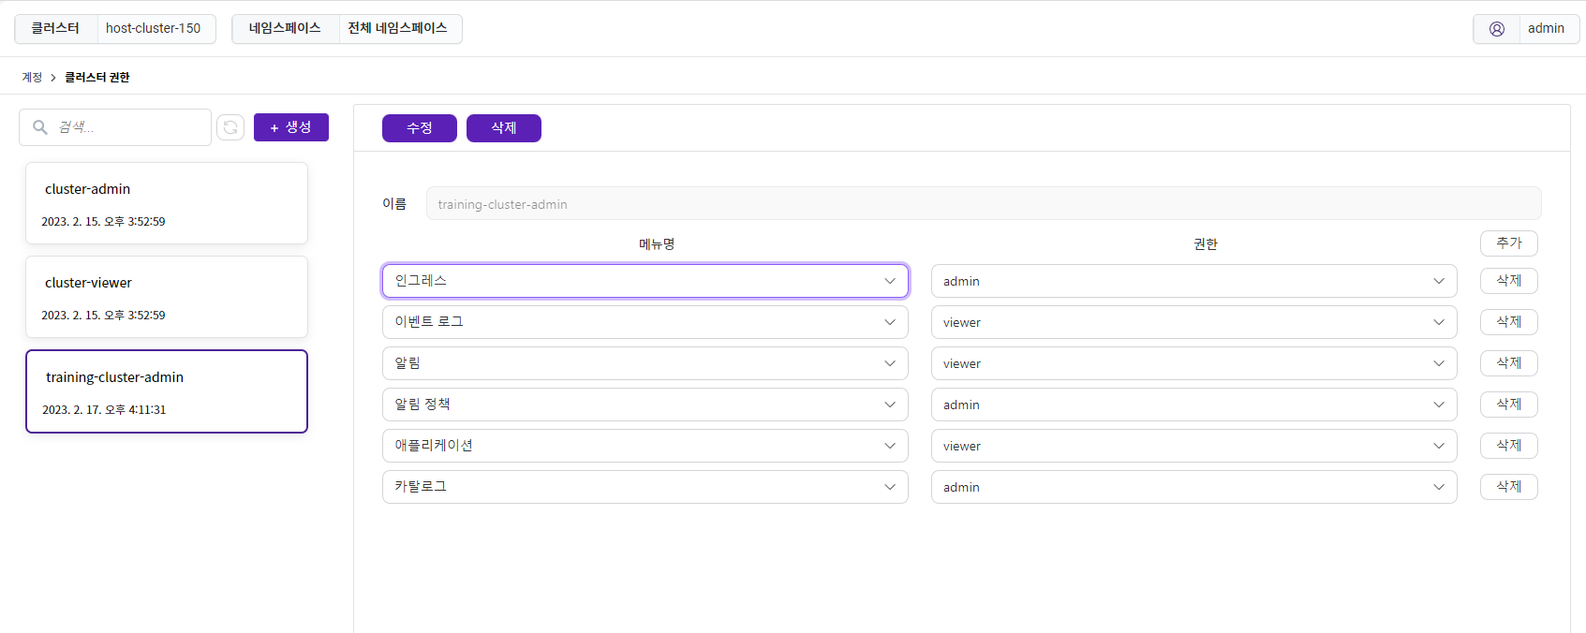This screenshot has width=1586, height=633.
Task: Expand permission dropdown for 이벤트 로그 row
Action: (x=1194, y=322)
